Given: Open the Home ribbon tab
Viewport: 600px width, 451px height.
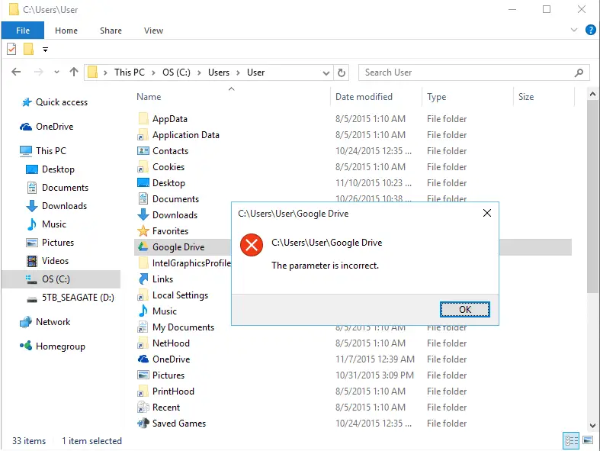Looking at the screenshot, I should tap(66, 31).
